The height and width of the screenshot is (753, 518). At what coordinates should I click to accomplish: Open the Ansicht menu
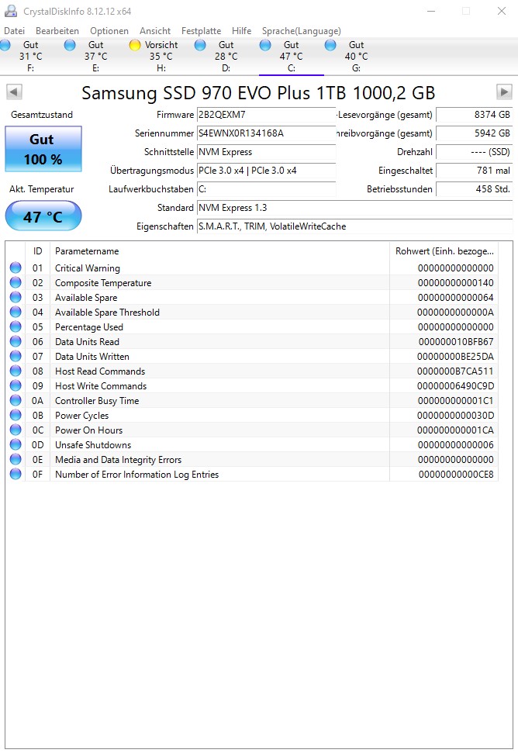point(155,31)
